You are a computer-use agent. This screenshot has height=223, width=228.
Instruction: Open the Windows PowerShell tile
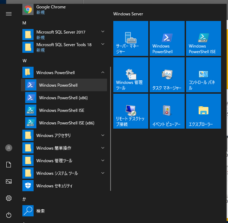coord(167,38)
